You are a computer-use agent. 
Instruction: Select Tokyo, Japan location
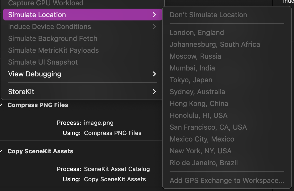click(227, 80)
